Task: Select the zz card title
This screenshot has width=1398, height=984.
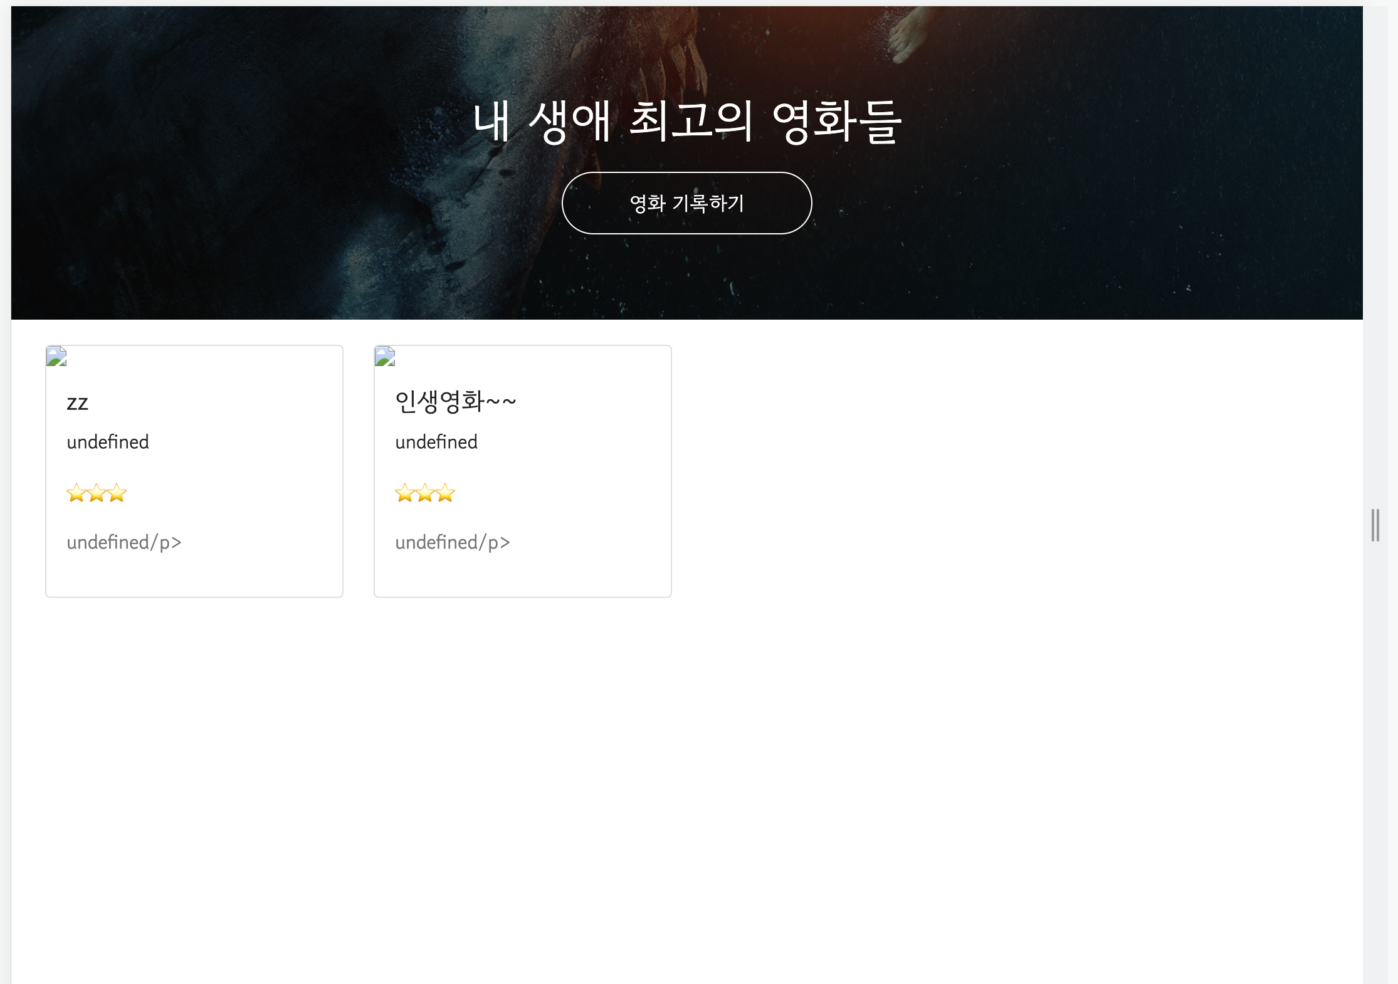Action: pos(78,403)
